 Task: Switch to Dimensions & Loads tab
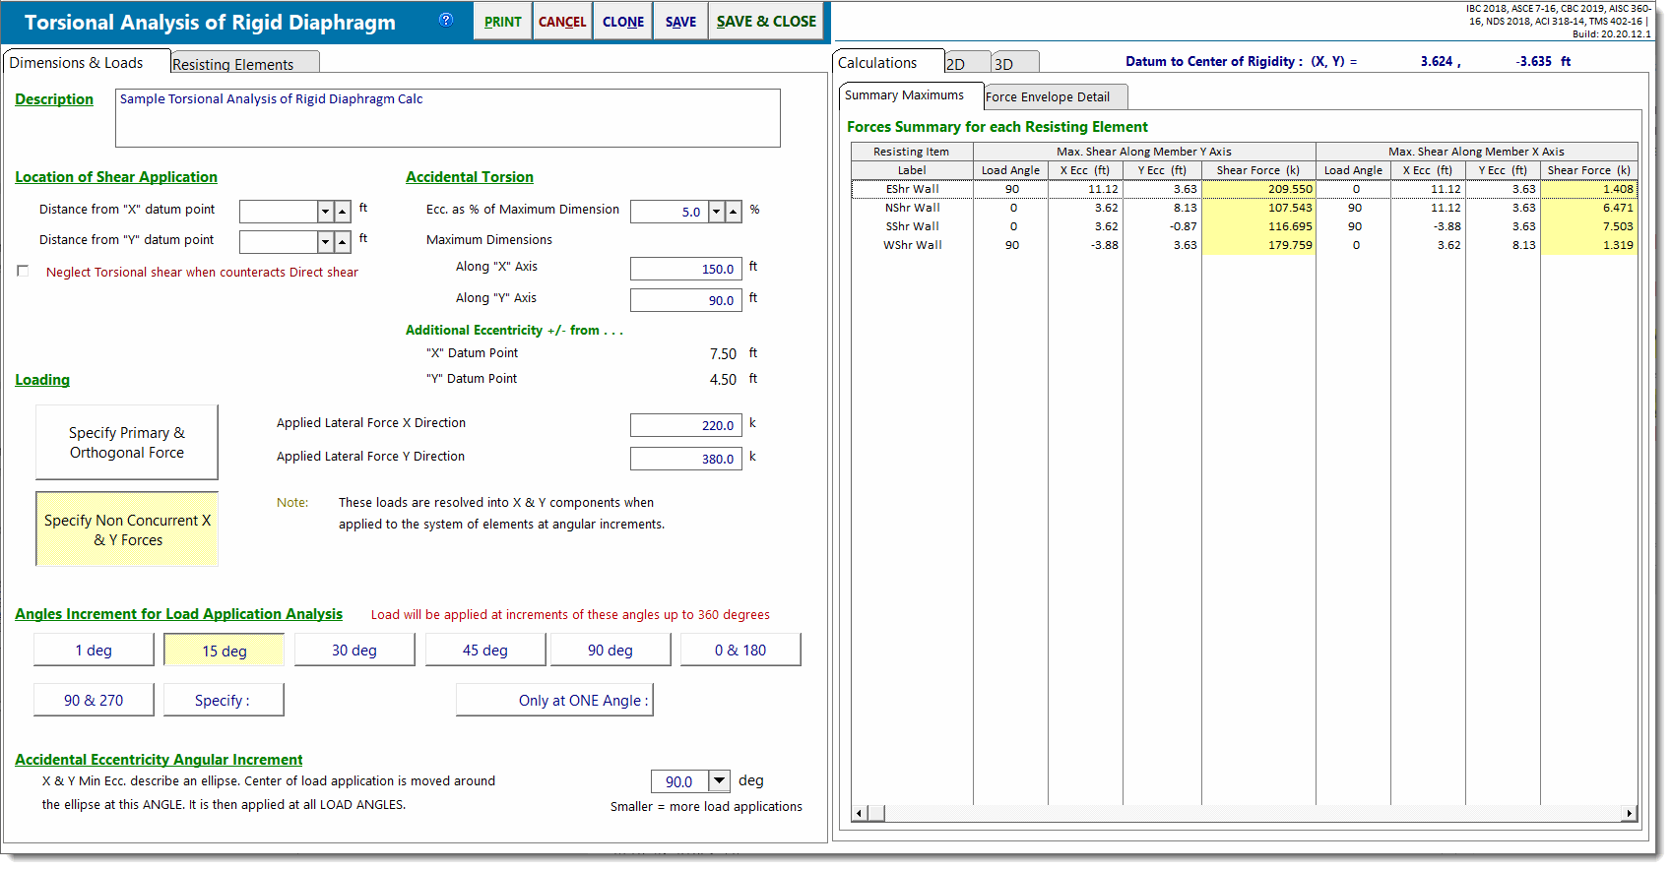86,62
